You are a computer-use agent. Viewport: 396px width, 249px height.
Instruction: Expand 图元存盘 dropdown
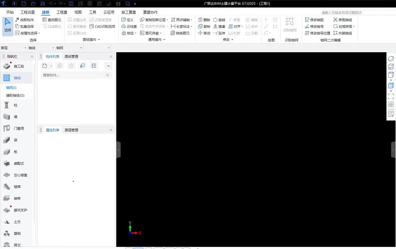click(x=160, y=33)
